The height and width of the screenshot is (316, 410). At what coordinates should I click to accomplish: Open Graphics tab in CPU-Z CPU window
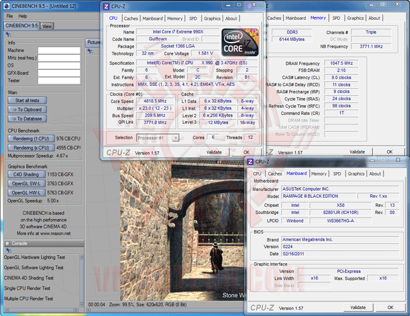point(212,19)
